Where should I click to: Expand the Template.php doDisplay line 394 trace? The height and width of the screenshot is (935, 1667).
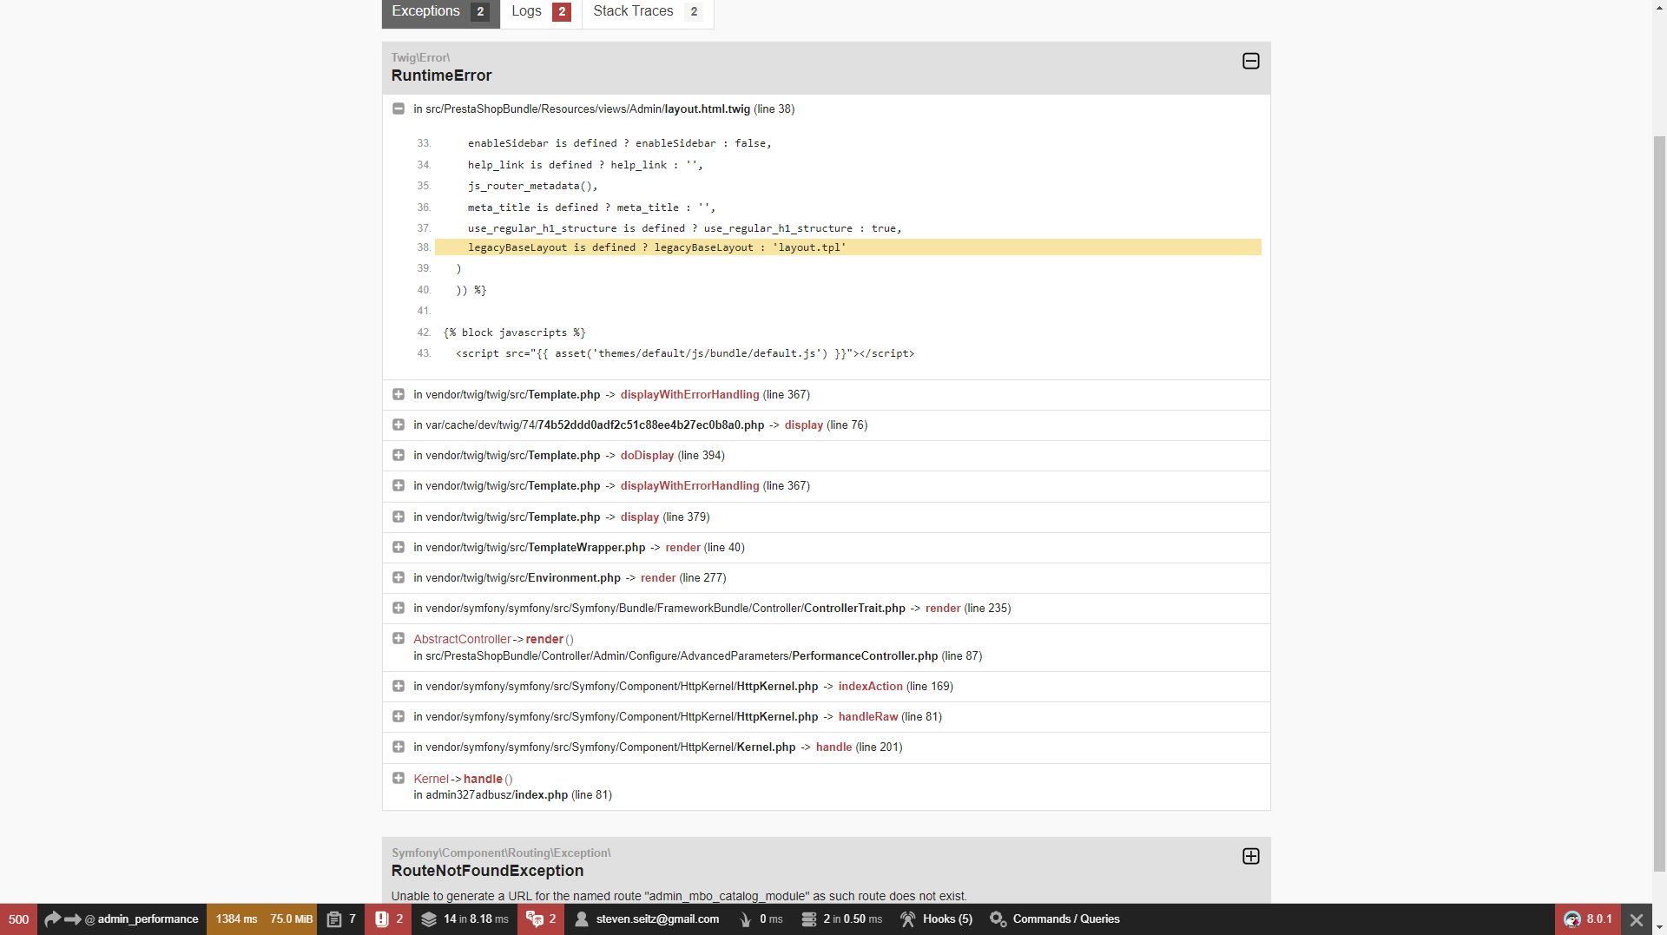pos(399,455)
